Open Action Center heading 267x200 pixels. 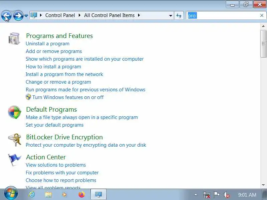pos(46,157)
